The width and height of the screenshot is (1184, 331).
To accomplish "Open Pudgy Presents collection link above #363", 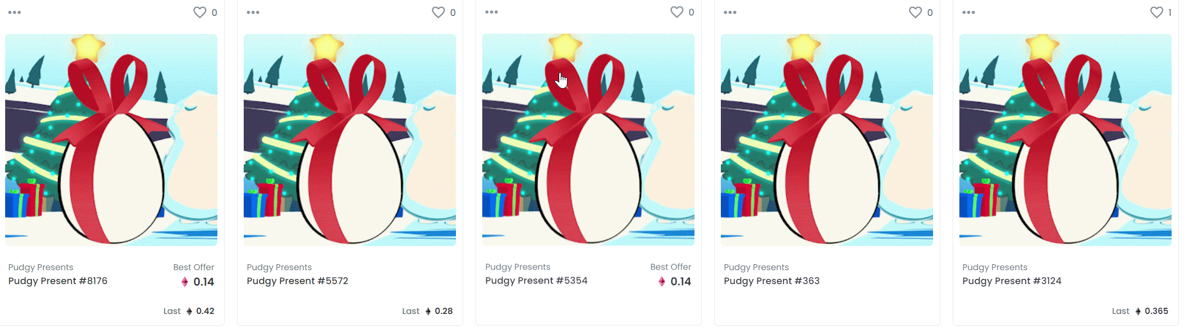I will click(x=756, y=267).
